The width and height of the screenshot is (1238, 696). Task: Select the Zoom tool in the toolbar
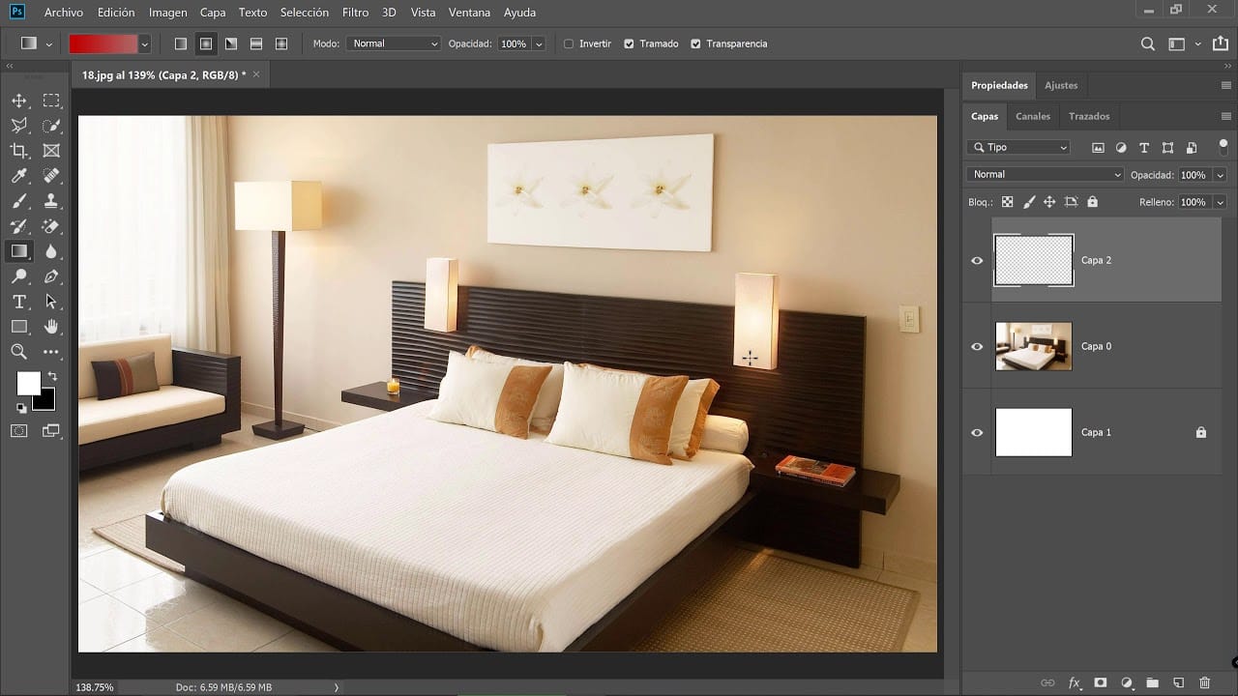click(x=19, y=352)
